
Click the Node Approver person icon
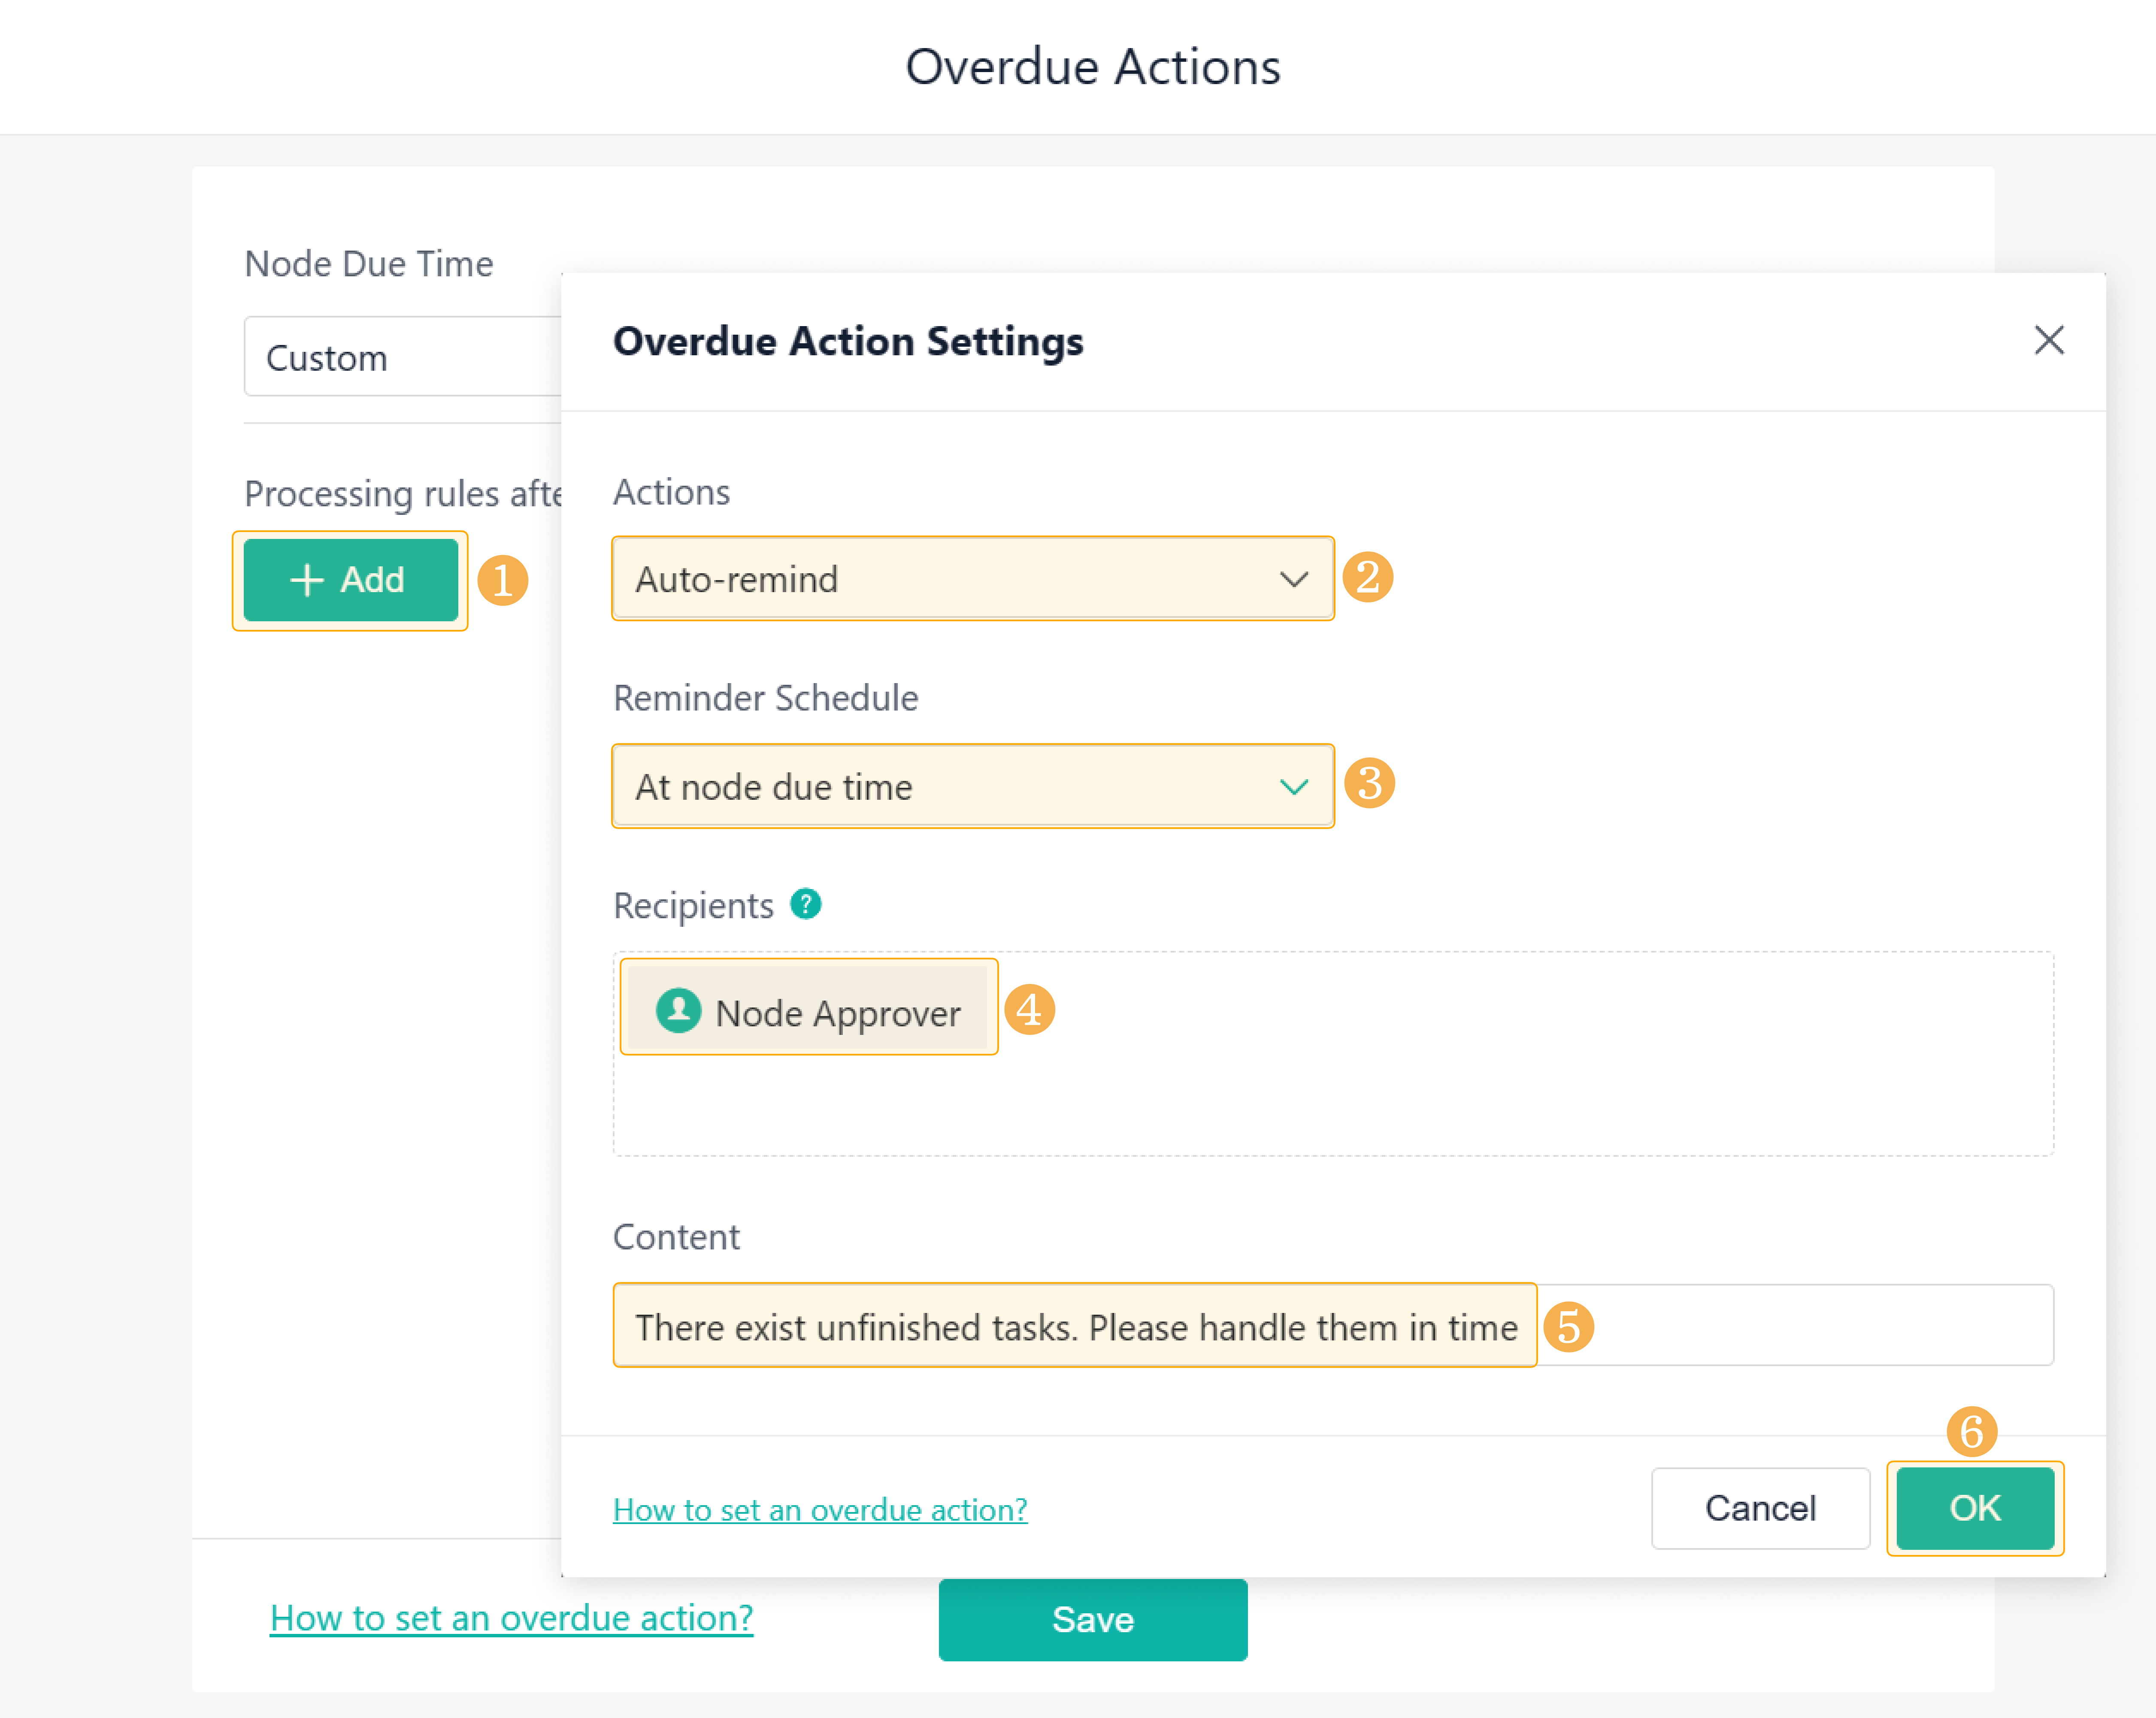pos(678,1010)
